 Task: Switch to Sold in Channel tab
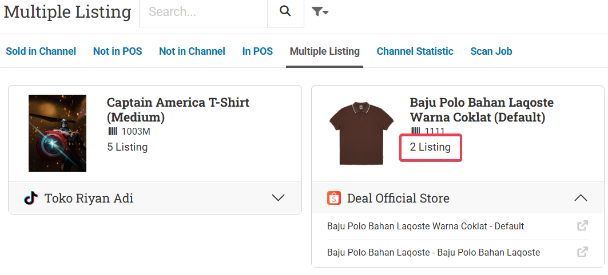41,51
